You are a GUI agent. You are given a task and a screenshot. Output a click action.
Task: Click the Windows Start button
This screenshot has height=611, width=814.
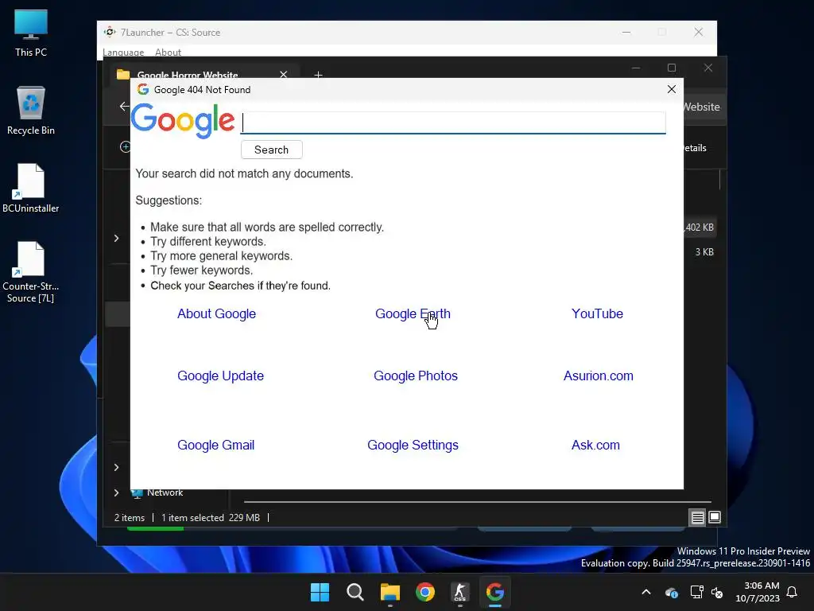coord(320,592)
